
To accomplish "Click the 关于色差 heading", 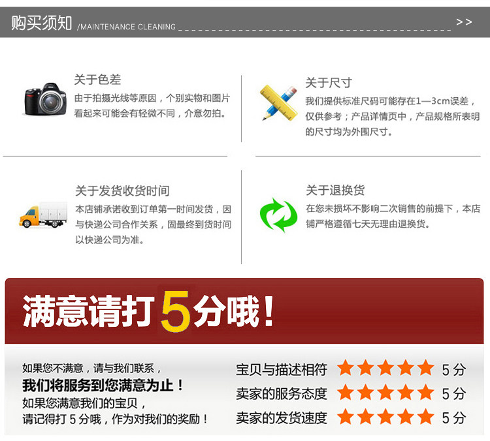I will pyautogui.click(x=97, y=80).
